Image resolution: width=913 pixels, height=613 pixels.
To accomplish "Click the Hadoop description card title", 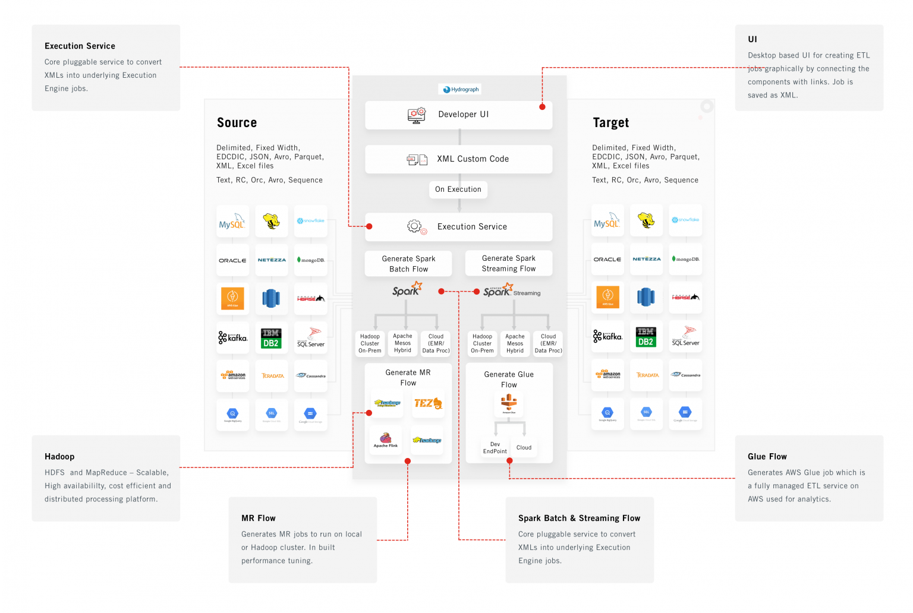I will [59, 457].
